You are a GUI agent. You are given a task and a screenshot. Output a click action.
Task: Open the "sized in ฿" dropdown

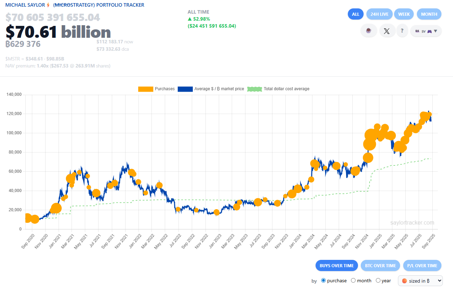[x=420, y=281]
